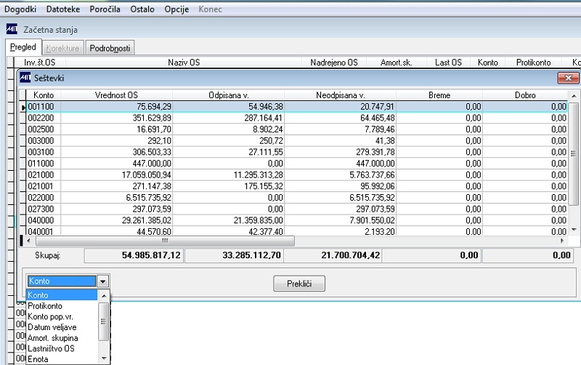Viewport: 581px width, 365px height.
Task: Click the horizontal scrollbar thumb
Action: (x=166, y=241)
